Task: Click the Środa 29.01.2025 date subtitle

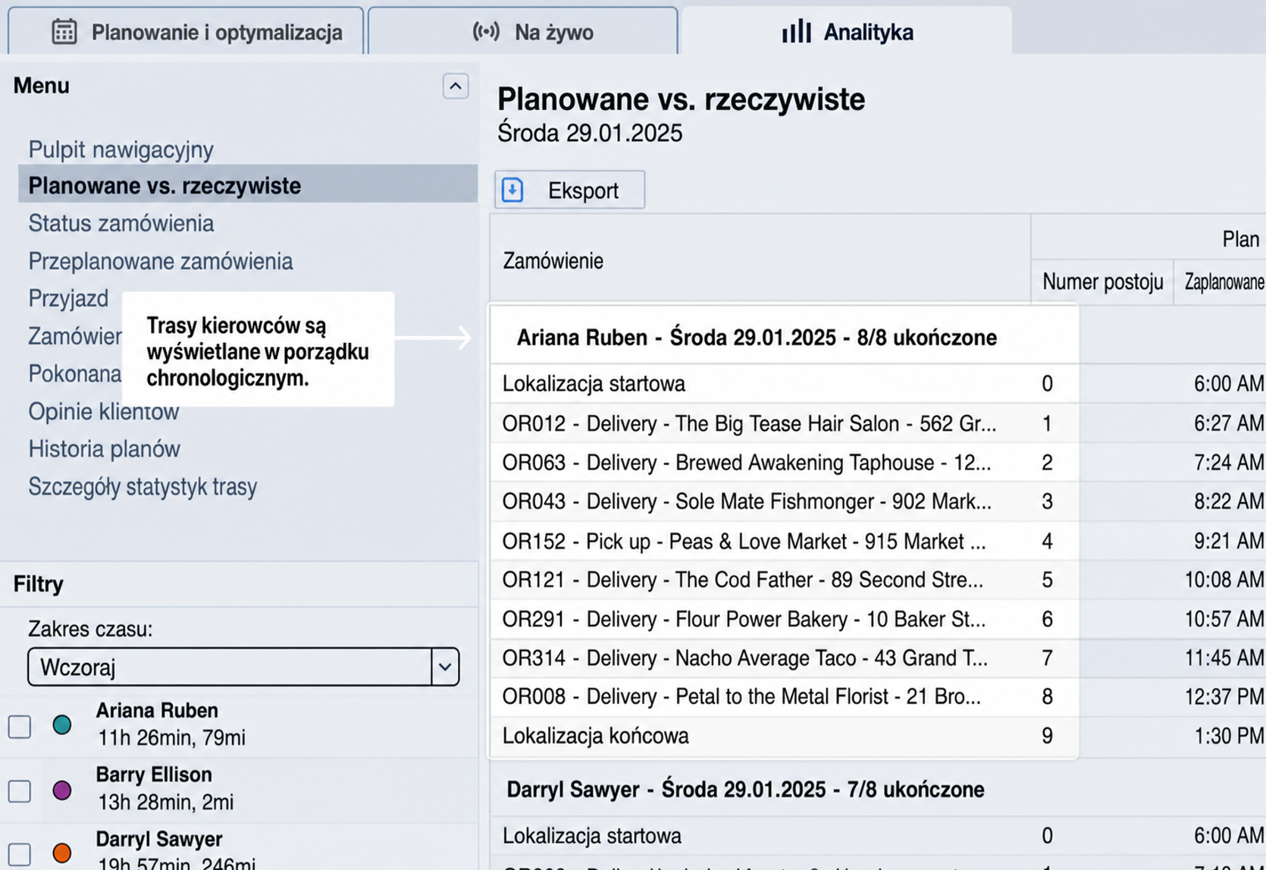Action: pyautogui.click(x=590, y=133)
